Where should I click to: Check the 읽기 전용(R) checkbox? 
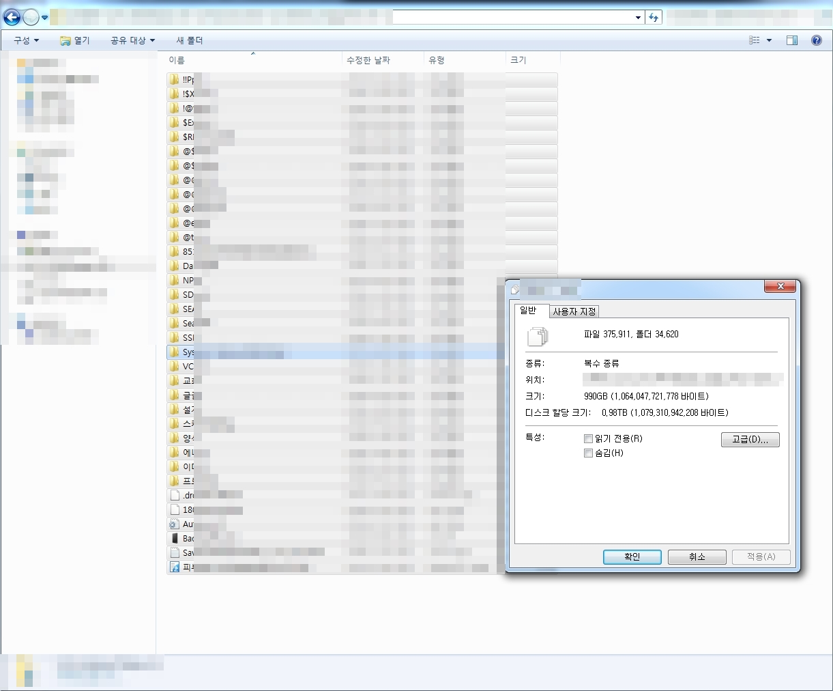588,439
